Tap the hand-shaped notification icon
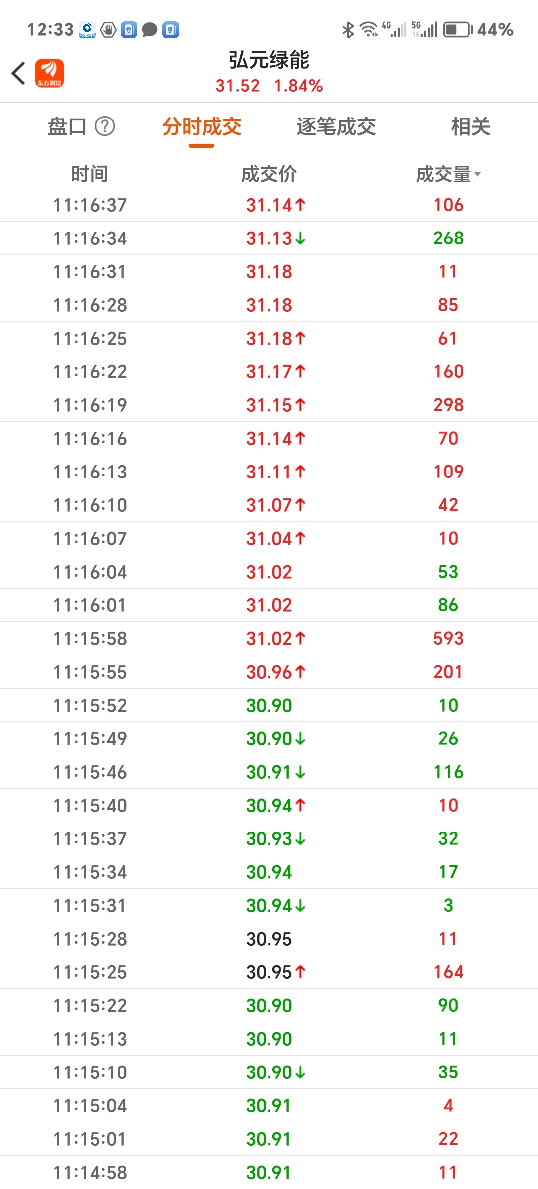The width and height of the screenshot is (538, 1189). tap(108, 30)
